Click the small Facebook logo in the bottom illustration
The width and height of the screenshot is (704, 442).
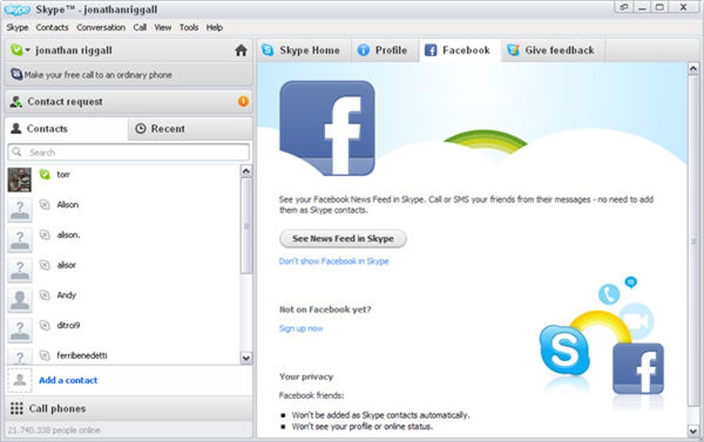pos(638,369)
